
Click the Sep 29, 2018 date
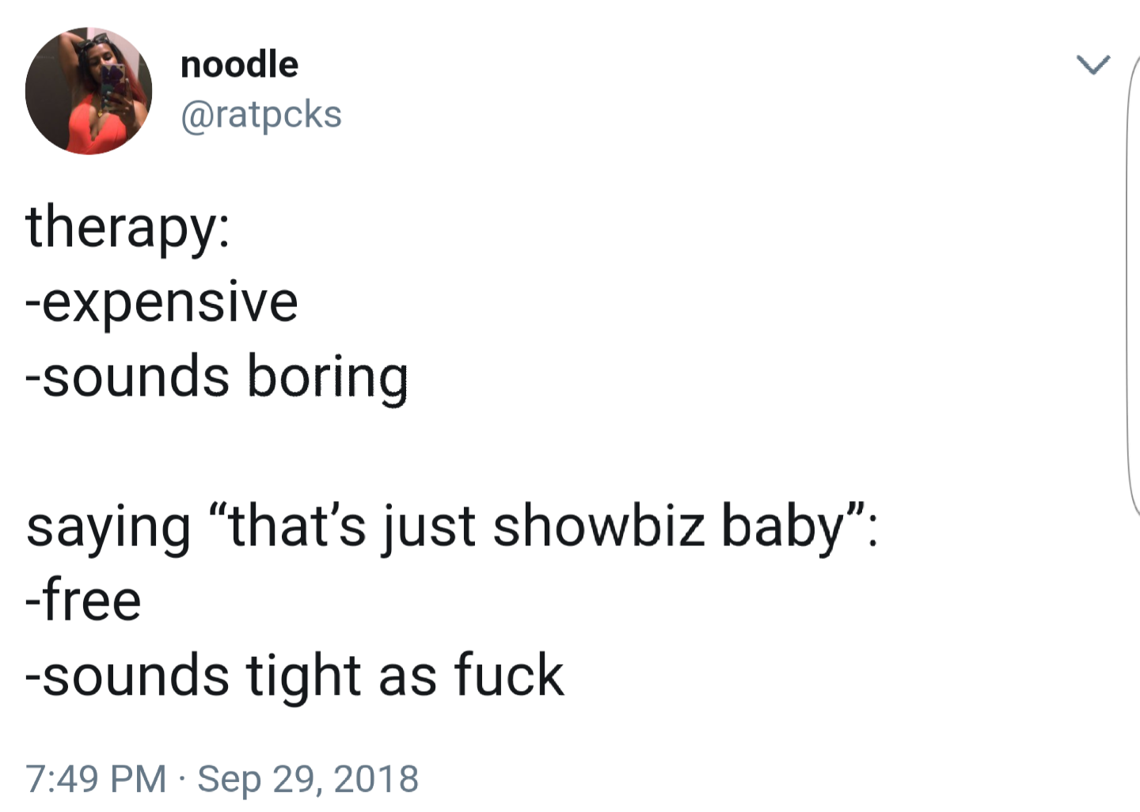308,778
